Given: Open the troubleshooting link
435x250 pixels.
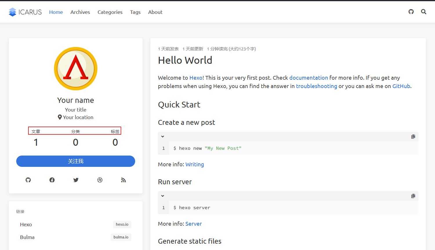Looking at the screenshot, I should (x=316, y=86).
